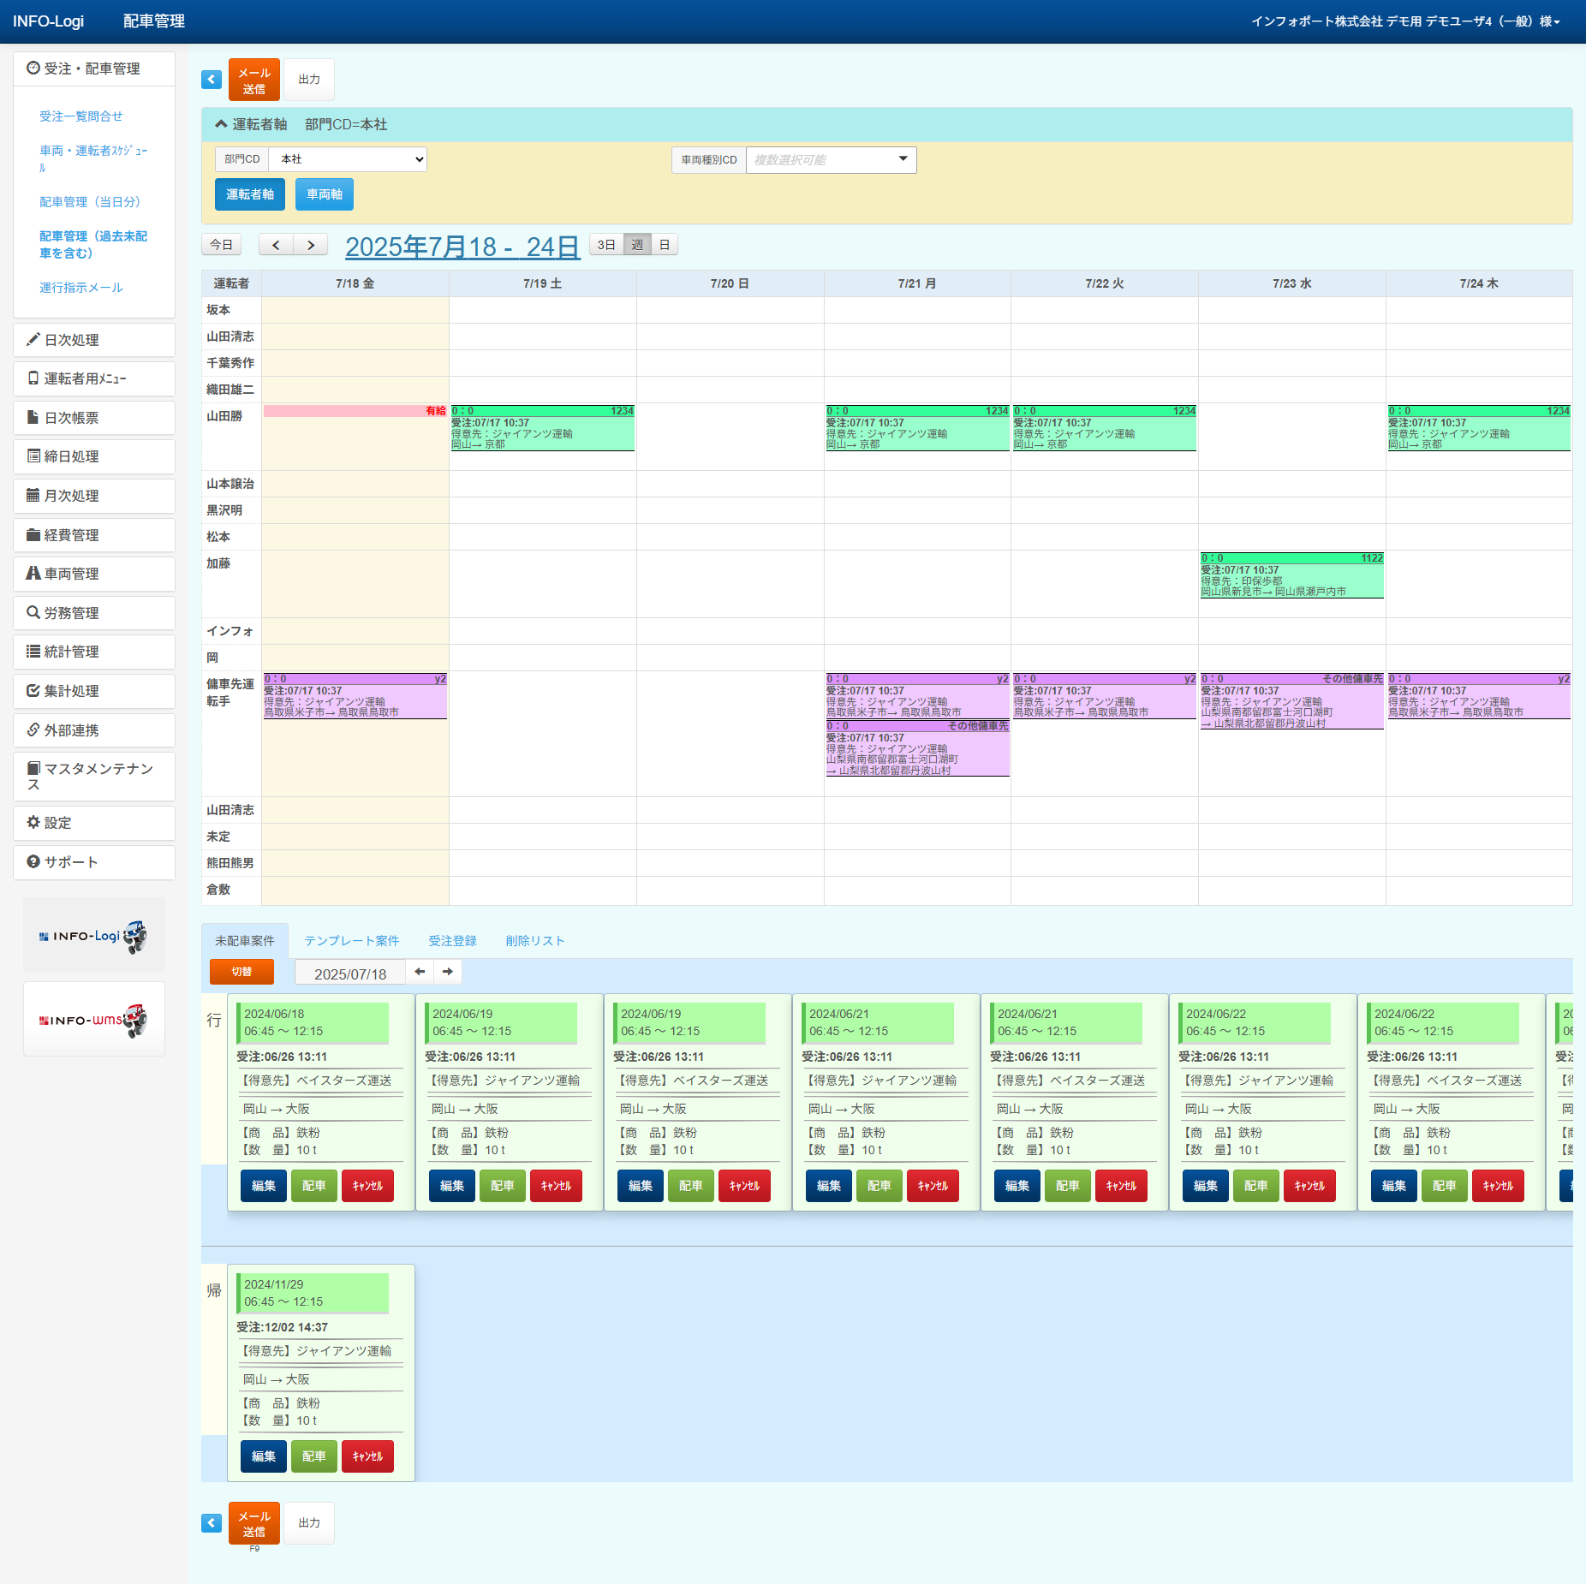Open the 部門CD dropdown showing 本社
Screen dimensions: 1586x1584
pos(348,159)
